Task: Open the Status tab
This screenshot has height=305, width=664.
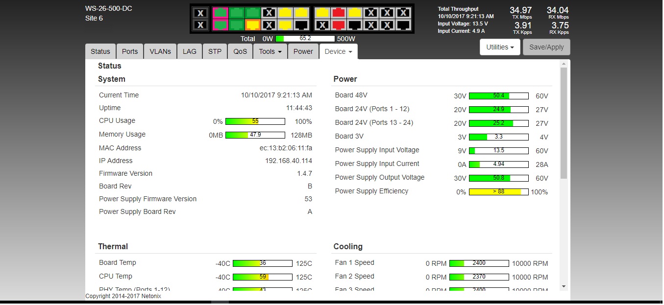Action: point(100,51)
